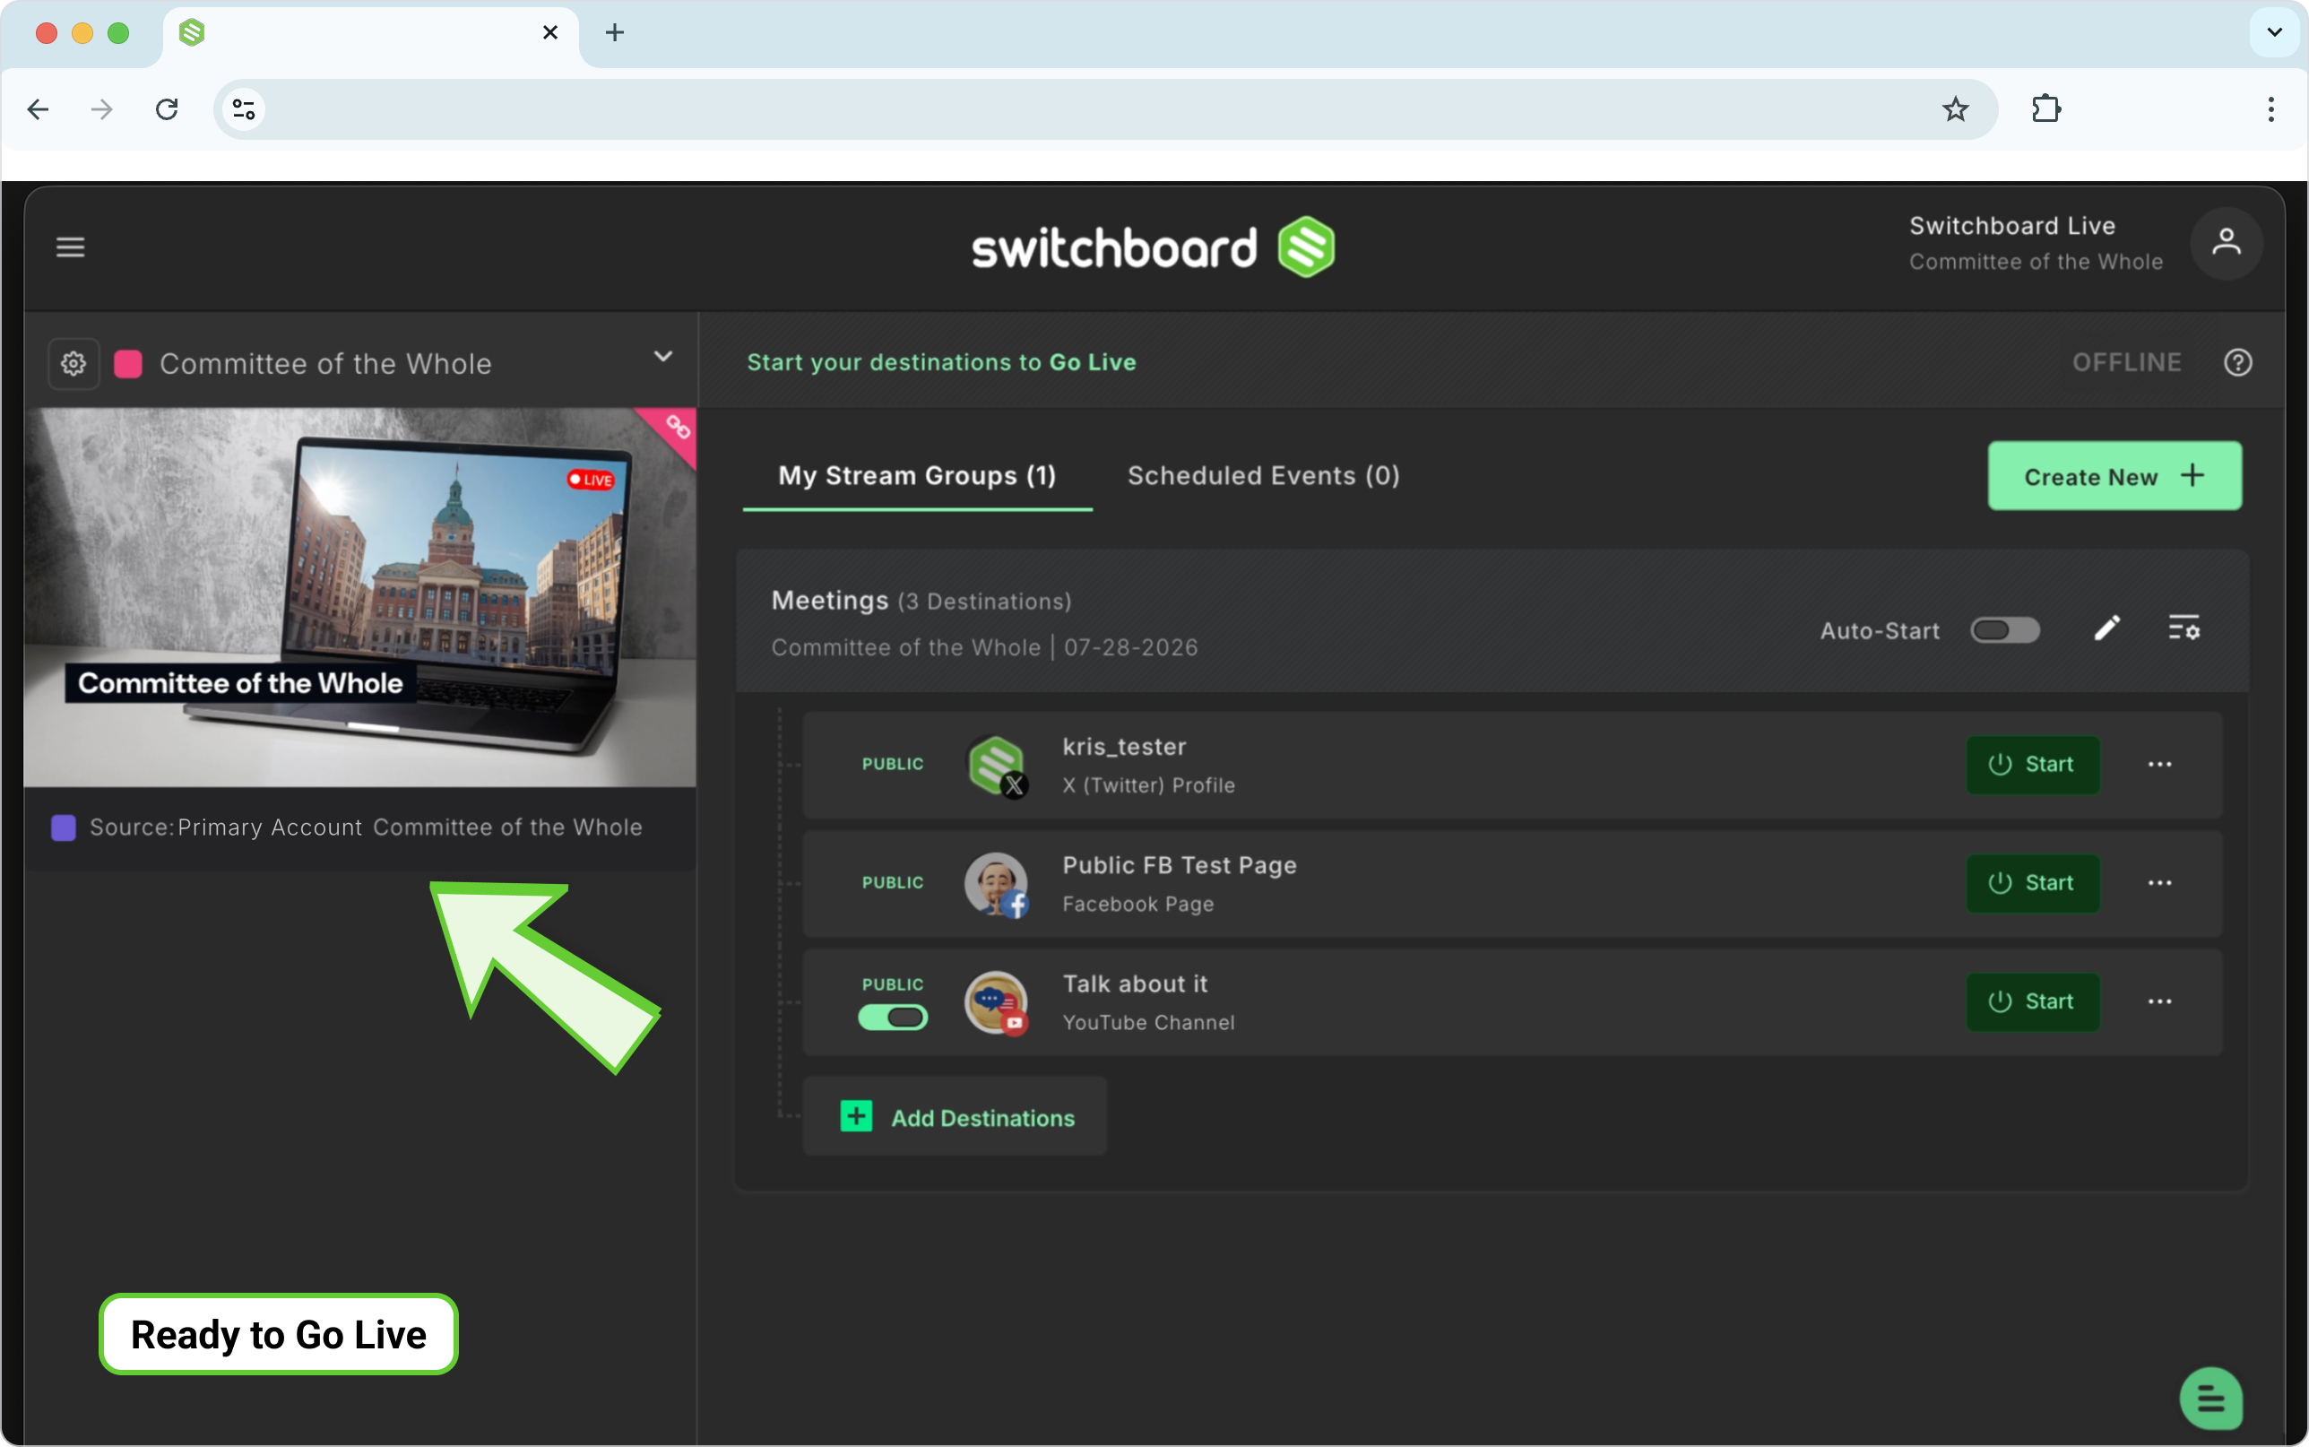Start the kris_tester destination

tap(2032, 765)
